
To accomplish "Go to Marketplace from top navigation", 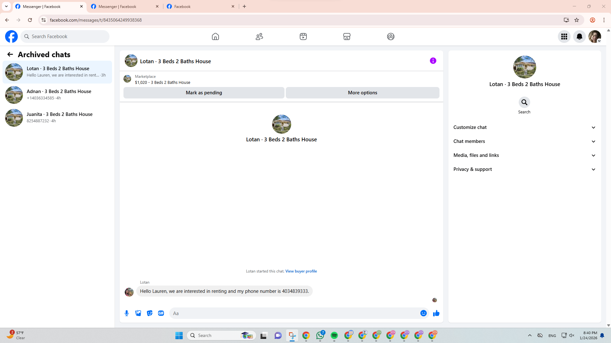I will pos(347,37).
